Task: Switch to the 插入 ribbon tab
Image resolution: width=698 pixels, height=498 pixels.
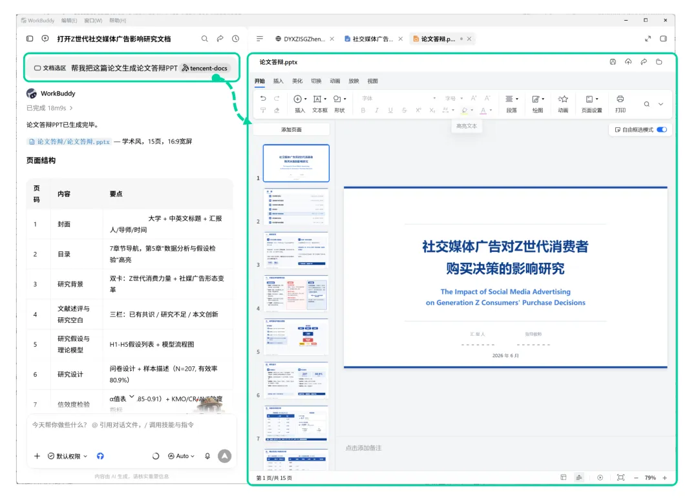Action: click(x=278, y=81)
